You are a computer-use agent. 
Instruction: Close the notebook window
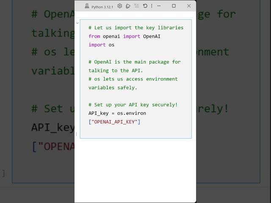click(x=189, y=6)
